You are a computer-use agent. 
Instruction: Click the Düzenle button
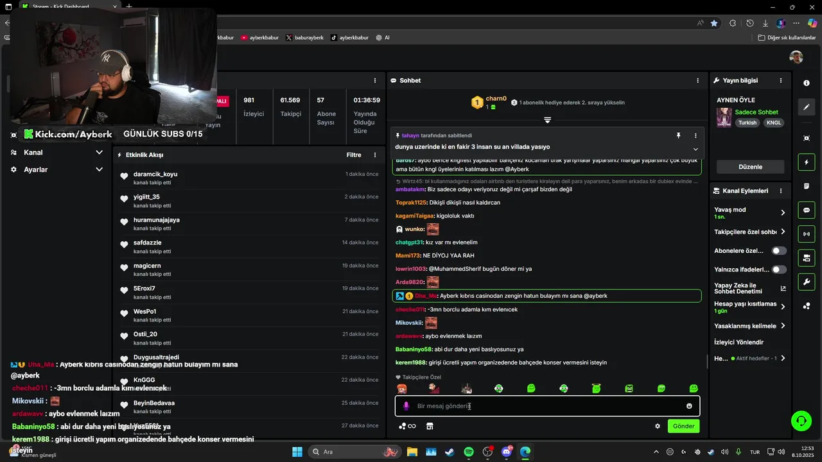click(x=750, y=167)
